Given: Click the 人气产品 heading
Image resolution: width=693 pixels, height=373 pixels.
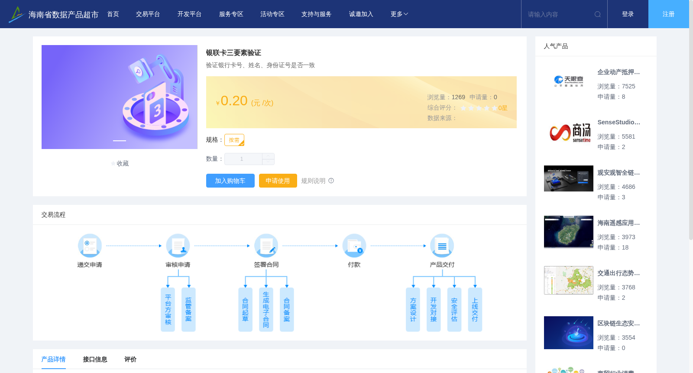Looking at the screenshot, I should point(556,46).
